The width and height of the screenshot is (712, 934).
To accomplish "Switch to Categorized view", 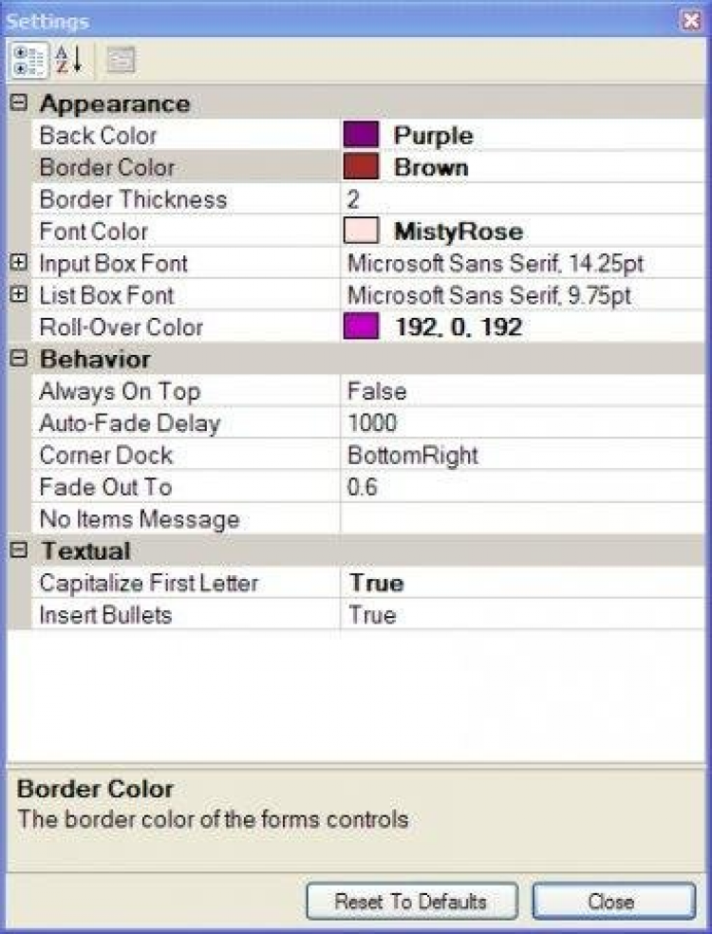I will 28,60.
